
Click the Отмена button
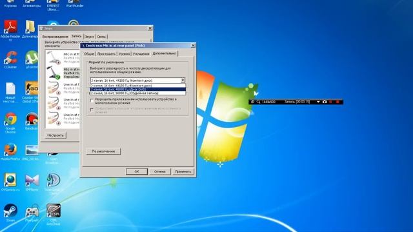click(x=160, y=171)
